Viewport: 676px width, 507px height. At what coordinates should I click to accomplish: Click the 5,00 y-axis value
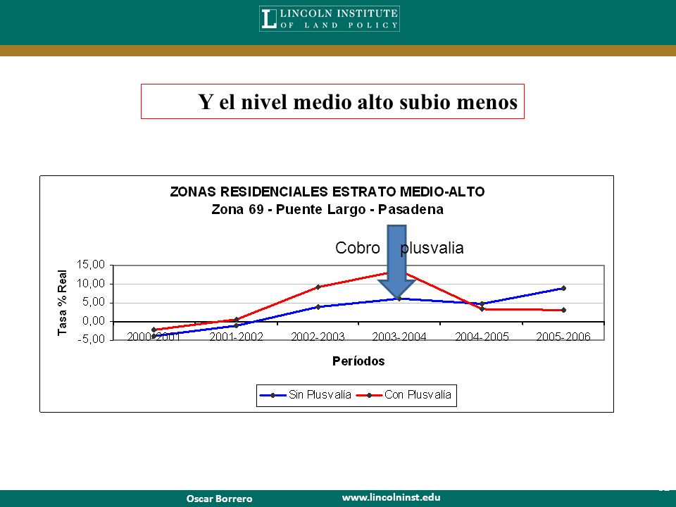pos(94,302)
